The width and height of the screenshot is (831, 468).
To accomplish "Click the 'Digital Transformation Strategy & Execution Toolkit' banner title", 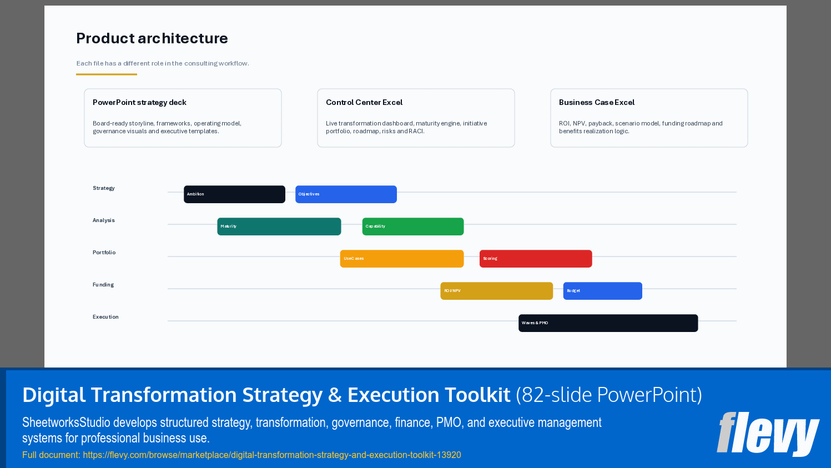I will tap(266, 395).
